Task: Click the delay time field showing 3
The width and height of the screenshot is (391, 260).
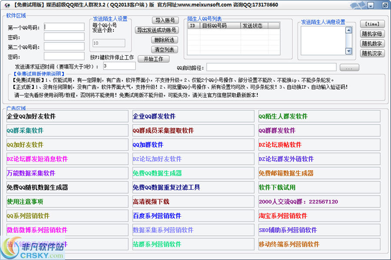Action: [119, 66]
